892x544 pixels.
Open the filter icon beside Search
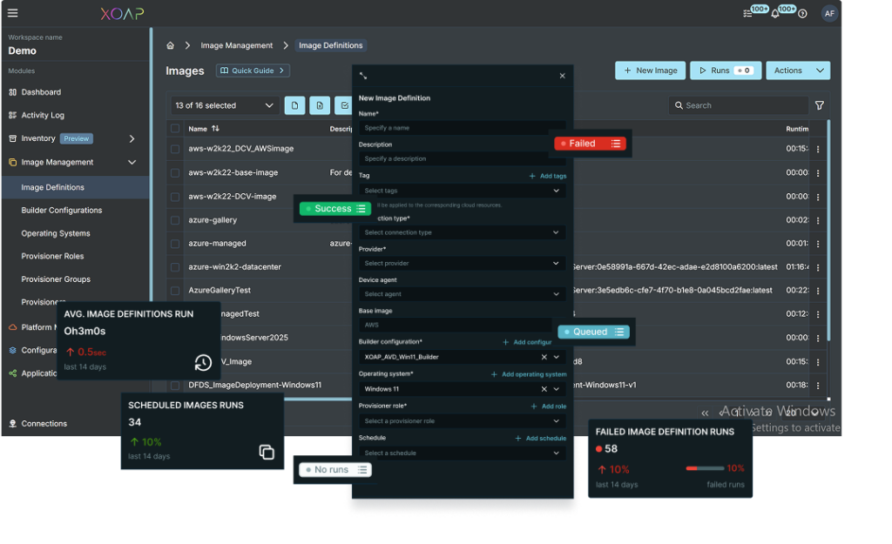819,104
